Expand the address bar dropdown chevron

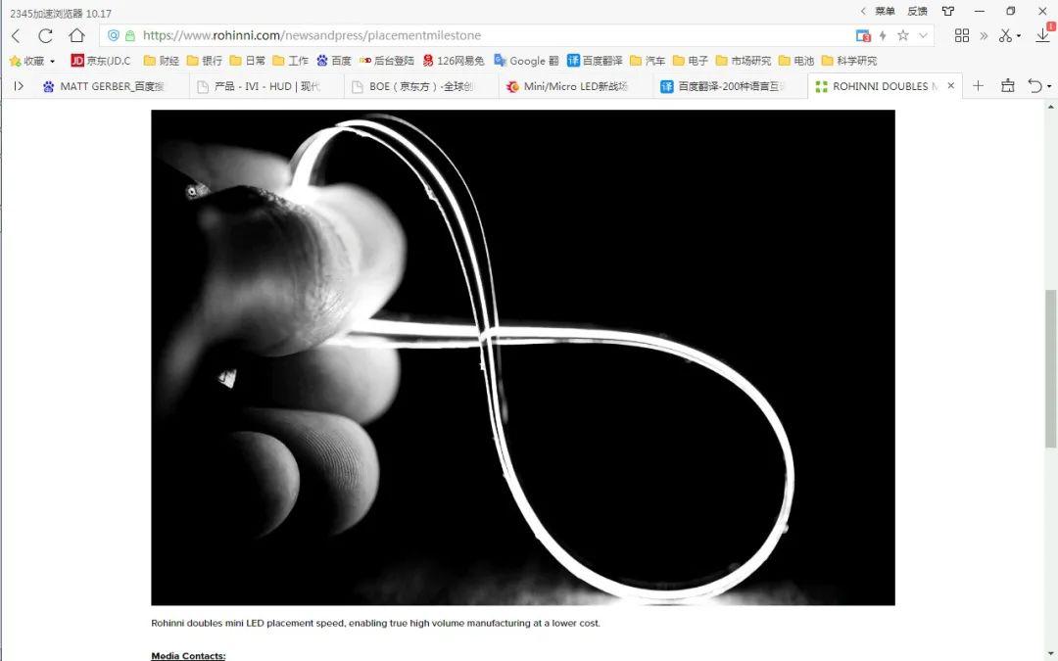tap(924, 35)
